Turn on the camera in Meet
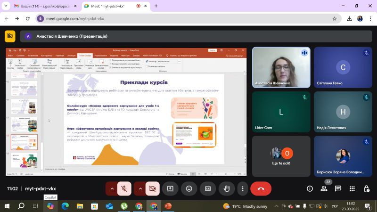 152,188
